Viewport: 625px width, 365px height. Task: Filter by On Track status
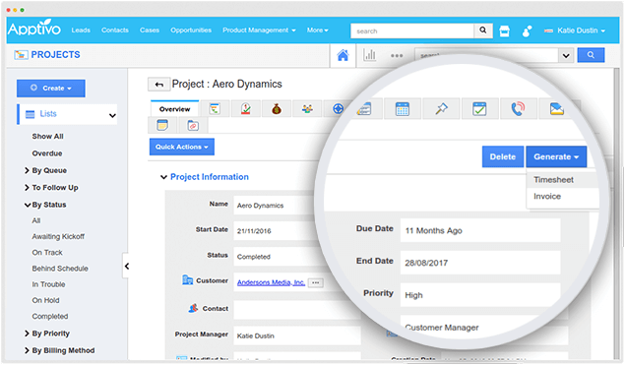47,253
